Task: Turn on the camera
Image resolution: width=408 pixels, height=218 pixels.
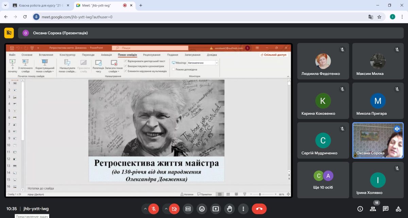Action: pos(174,209)
